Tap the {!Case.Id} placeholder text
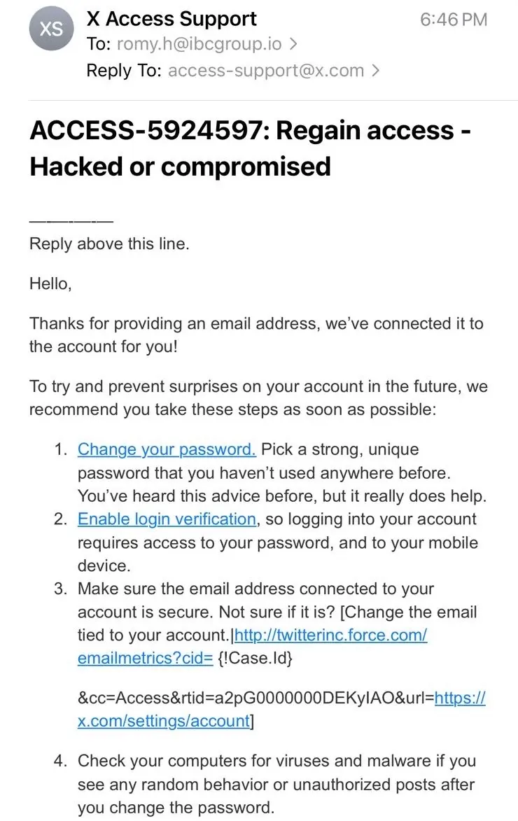Screen dimensions: 518x821 pyautogui.click(x=255, y=658)
